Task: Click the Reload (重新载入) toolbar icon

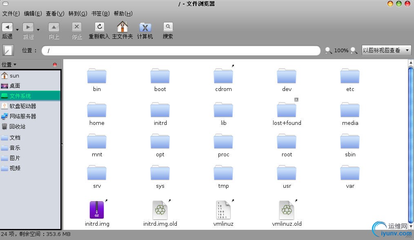Action: [x=99, y=27]
